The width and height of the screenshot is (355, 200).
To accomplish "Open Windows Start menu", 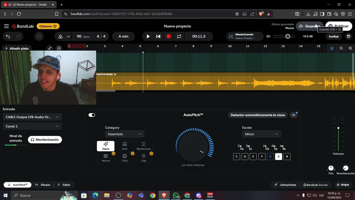I will [5, 196].
